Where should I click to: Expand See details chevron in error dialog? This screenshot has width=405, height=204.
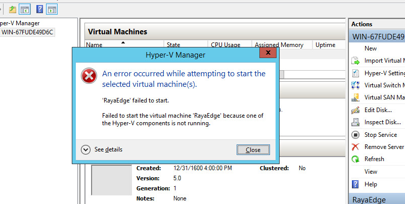[x=85, y=149]
